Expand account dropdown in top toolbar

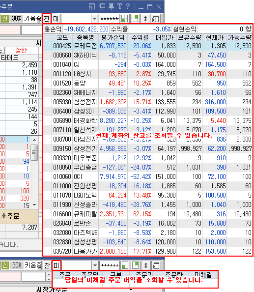click(94, 19)
